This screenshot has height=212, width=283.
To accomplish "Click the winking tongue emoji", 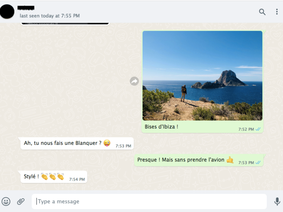I will click(107, 143).
